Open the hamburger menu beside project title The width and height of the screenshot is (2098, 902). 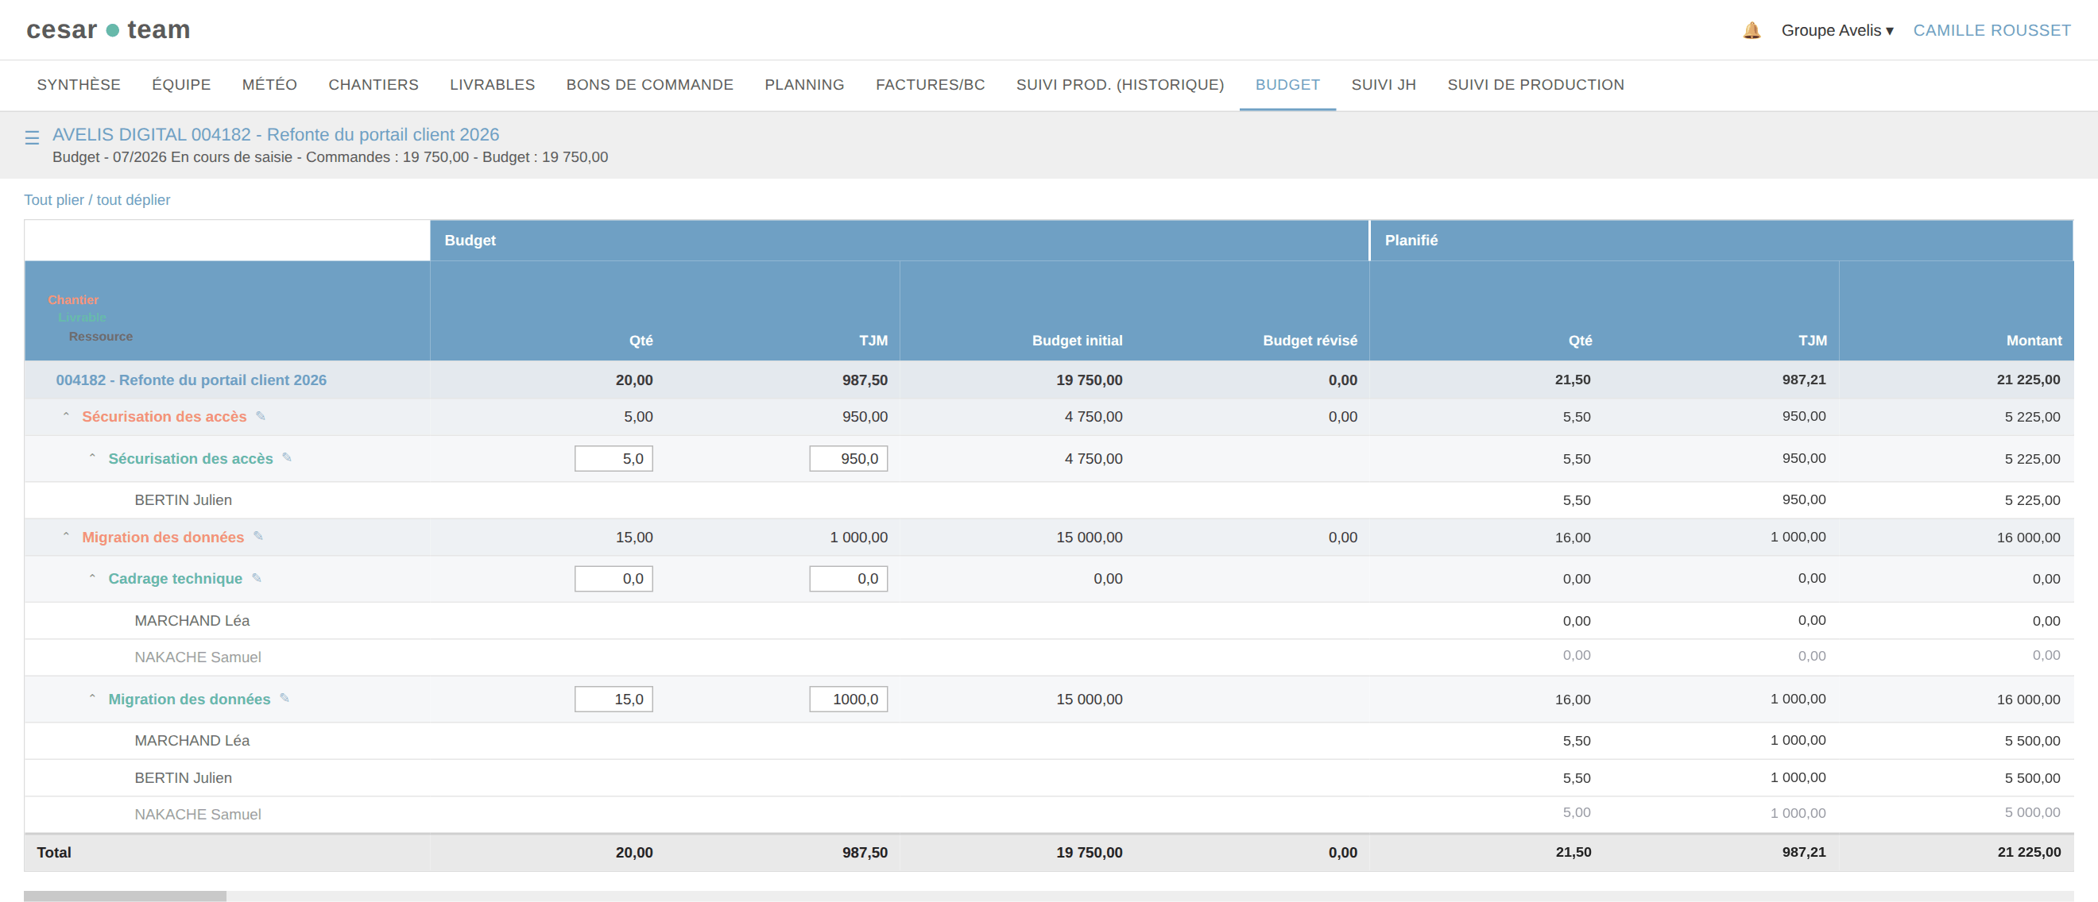tap(32, 137)
